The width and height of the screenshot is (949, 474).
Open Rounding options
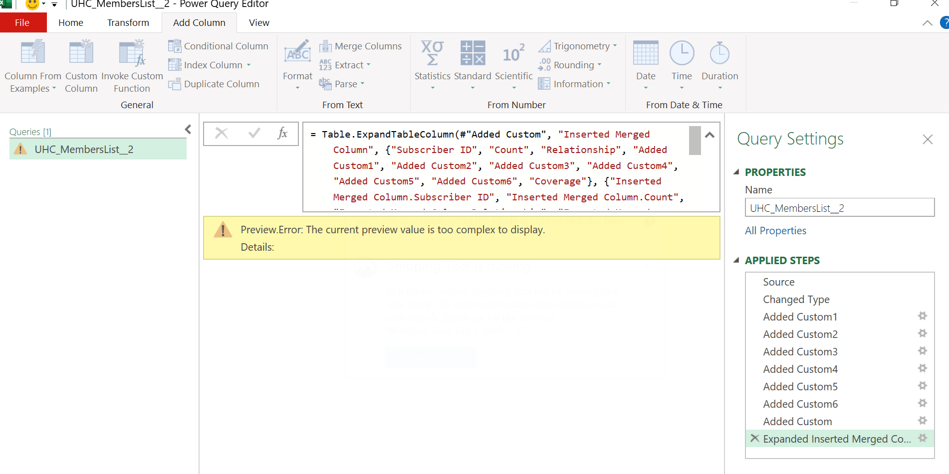pyautogui.click(x=570, y=65)
